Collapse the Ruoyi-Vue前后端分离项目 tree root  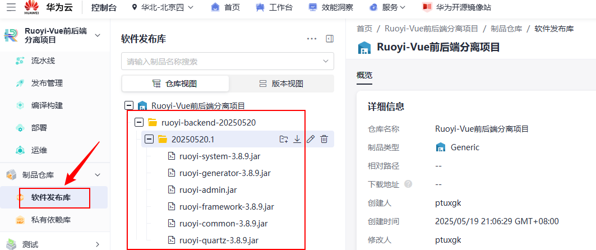[x=130, y=105]
